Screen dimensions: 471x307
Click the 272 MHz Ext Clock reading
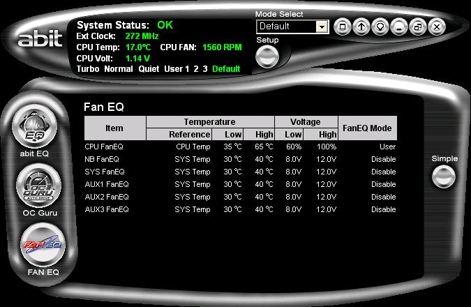pyautogui.click(x=142, y=36)
